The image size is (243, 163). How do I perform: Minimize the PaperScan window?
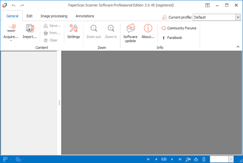click(217, 5)
